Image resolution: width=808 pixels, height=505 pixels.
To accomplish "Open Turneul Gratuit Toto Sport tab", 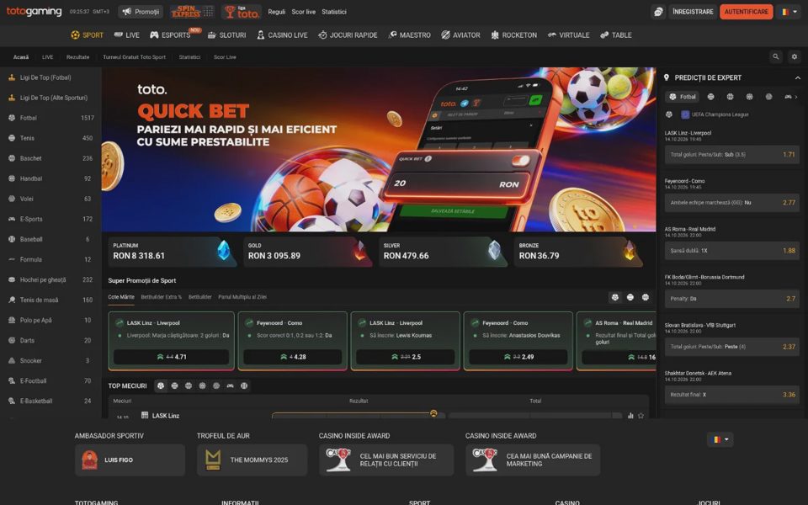I will [134, 57].
